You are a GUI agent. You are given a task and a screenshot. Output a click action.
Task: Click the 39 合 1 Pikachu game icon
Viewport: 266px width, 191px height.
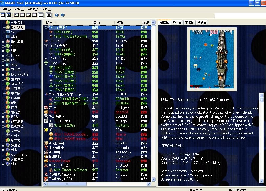click(x=46, y=130)
